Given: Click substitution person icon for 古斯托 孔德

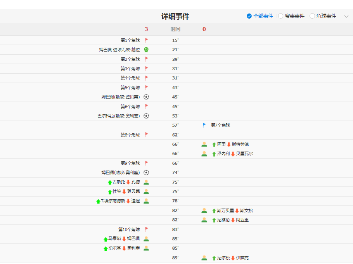Looking at the screenshot, I should (146, 182).
